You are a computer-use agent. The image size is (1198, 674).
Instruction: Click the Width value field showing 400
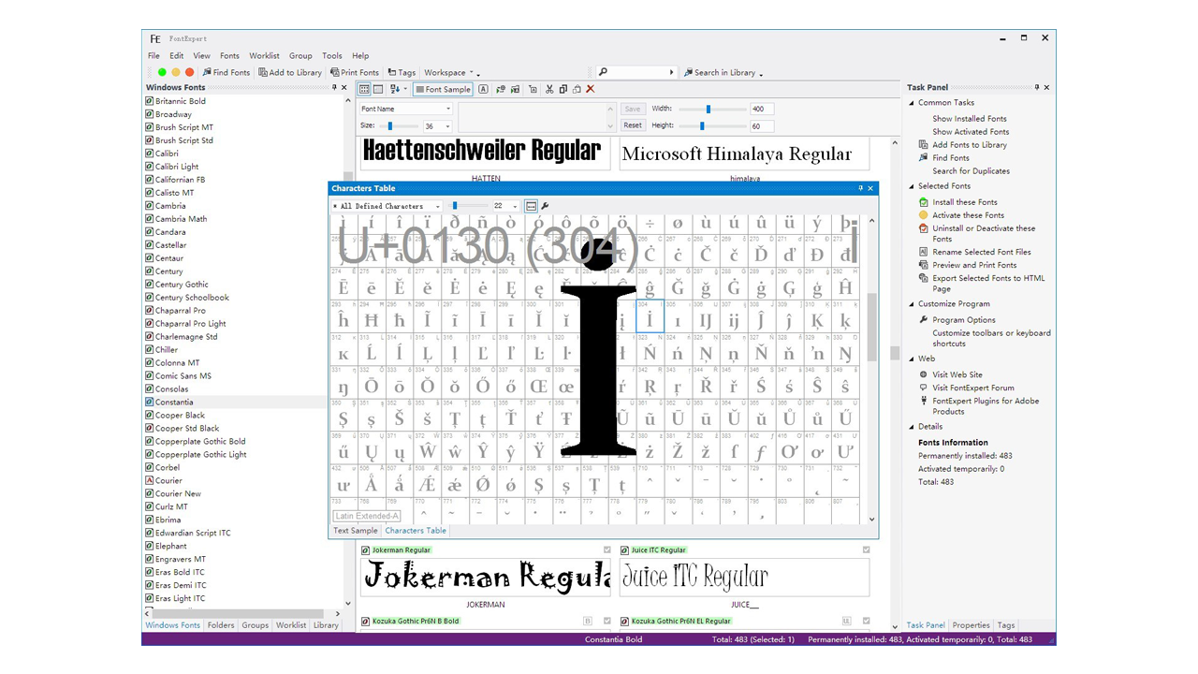[x=761, y=109]
